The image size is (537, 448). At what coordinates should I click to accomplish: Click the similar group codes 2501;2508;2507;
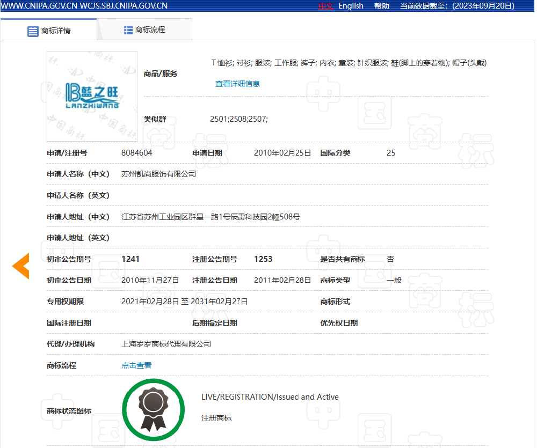pyautogui.click(x=238, y=119)
